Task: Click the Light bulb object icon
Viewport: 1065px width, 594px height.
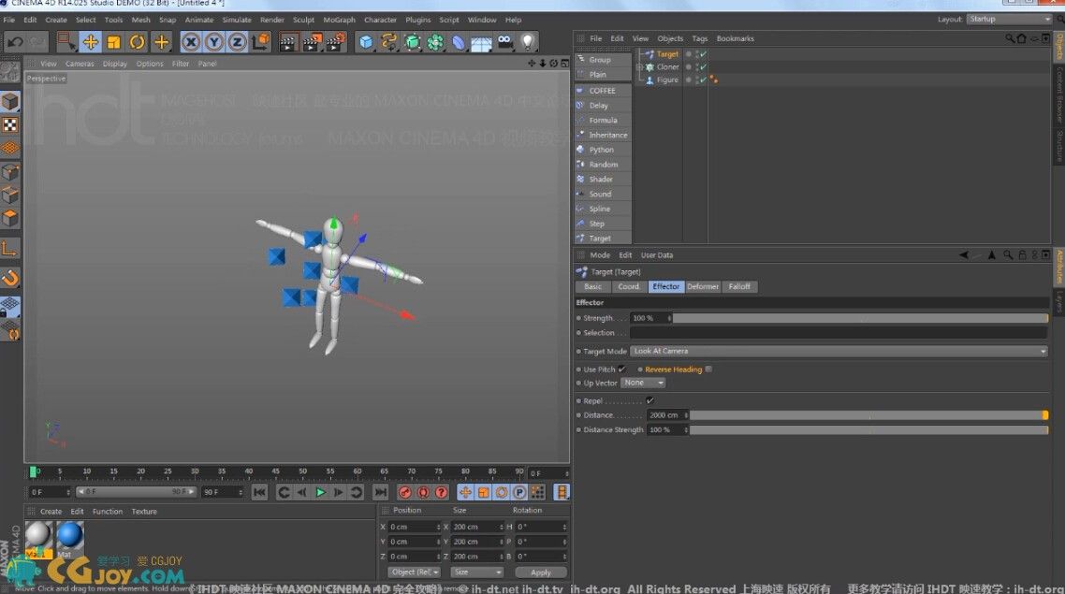Action: coord(528,43)
